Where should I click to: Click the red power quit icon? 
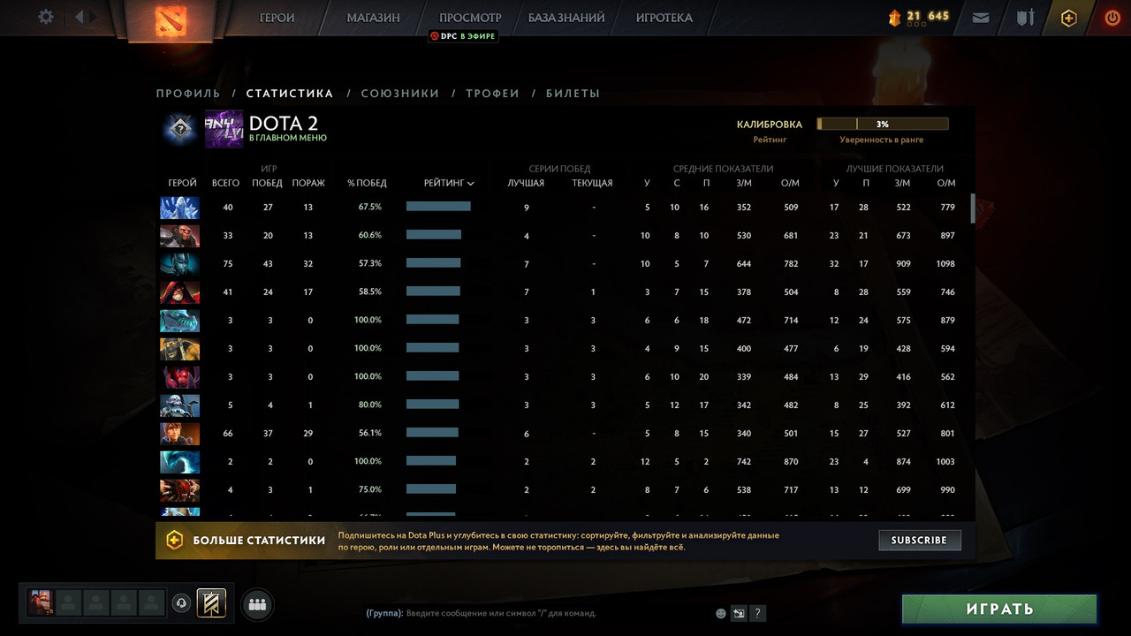tap(1112, 17)
